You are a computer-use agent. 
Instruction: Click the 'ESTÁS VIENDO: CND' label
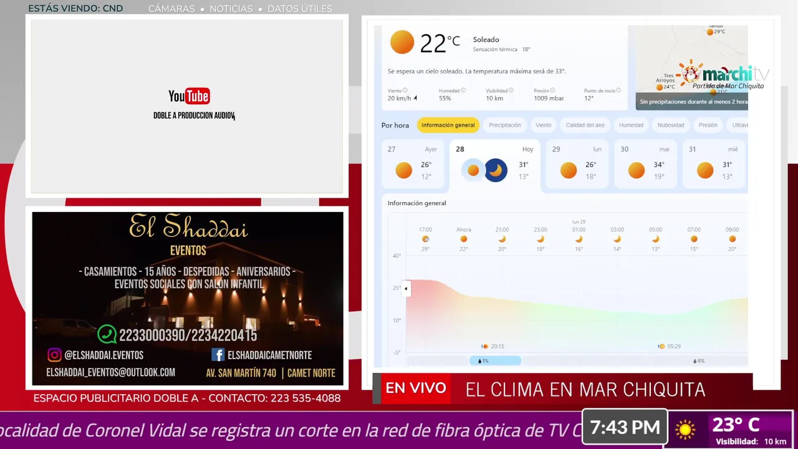(x=75, y=9)
